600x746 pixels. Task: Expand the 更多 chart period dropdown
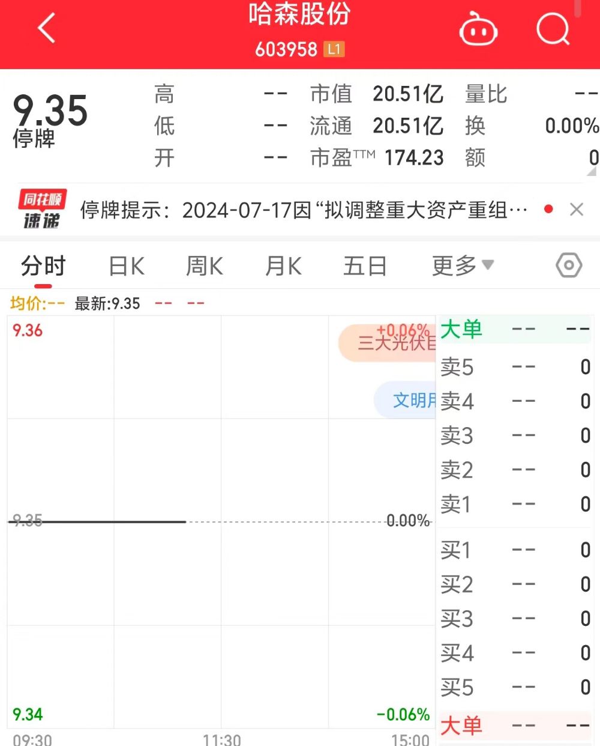coord(463,265)
